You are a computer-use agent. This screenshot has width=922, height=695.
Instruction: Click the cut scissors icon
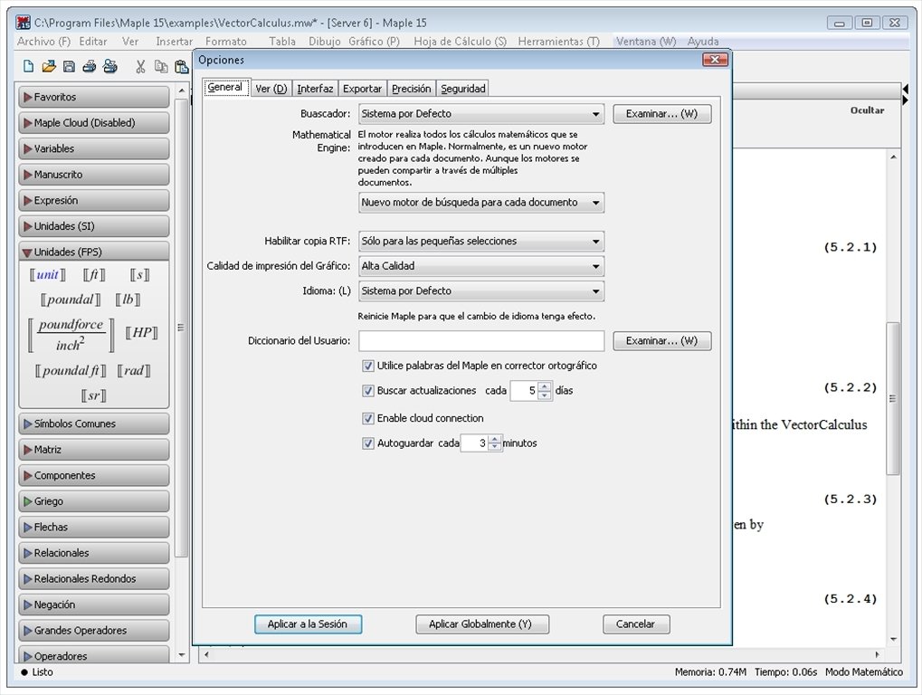click(140, 66)
